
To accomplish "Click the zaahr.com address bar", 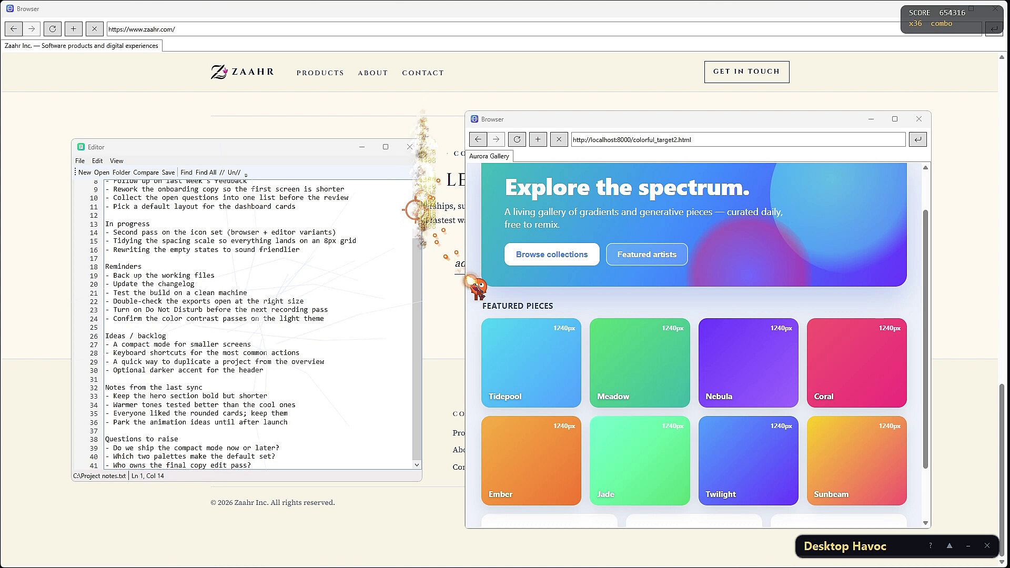I will (544, 29).
